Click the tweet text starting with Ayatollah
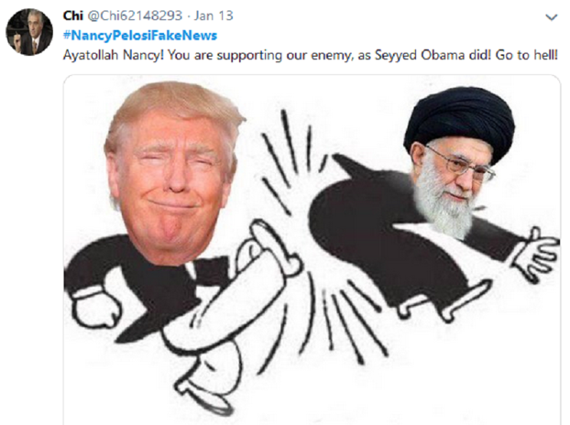Image resolution: width=570 pixels, height=425 pixels. click(310, 55)
